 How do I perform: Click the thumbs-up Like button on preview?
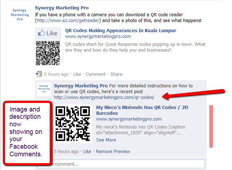coord(48,33)
